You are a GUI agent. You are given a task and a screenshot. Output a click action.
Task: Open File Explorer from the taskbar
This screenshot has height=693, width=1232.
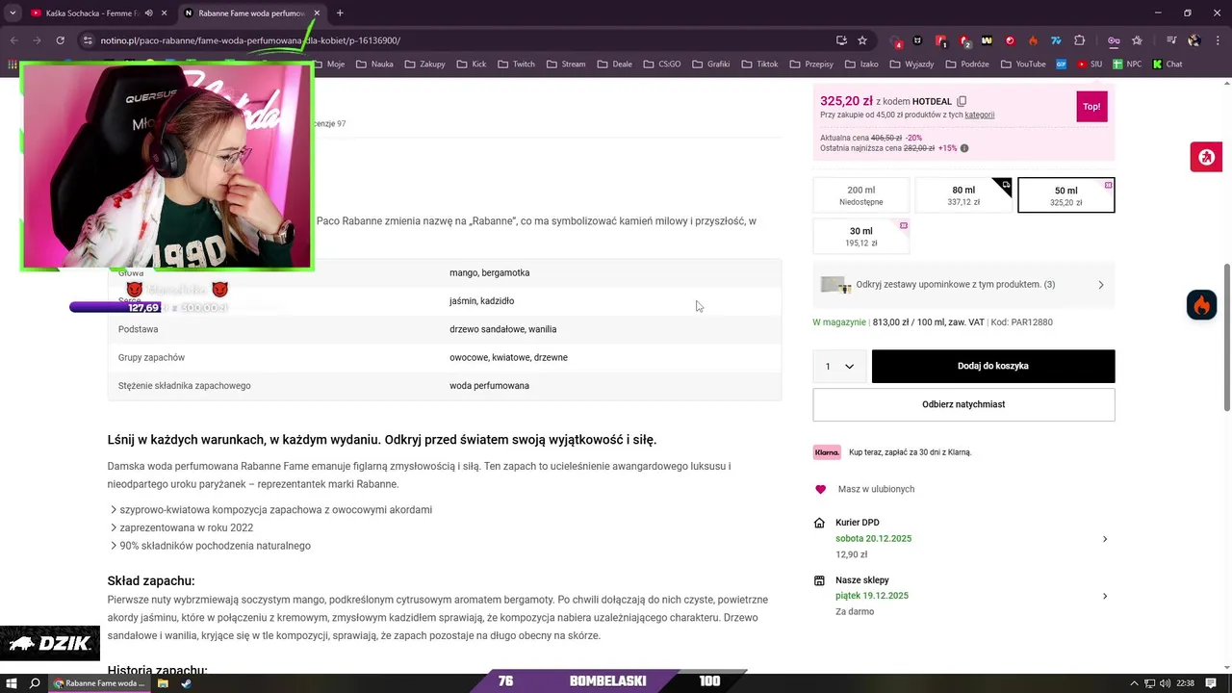163,683
